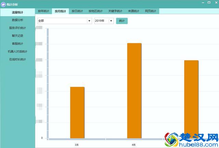Select 在线时长统计 in sidebar

pos(17,59)
